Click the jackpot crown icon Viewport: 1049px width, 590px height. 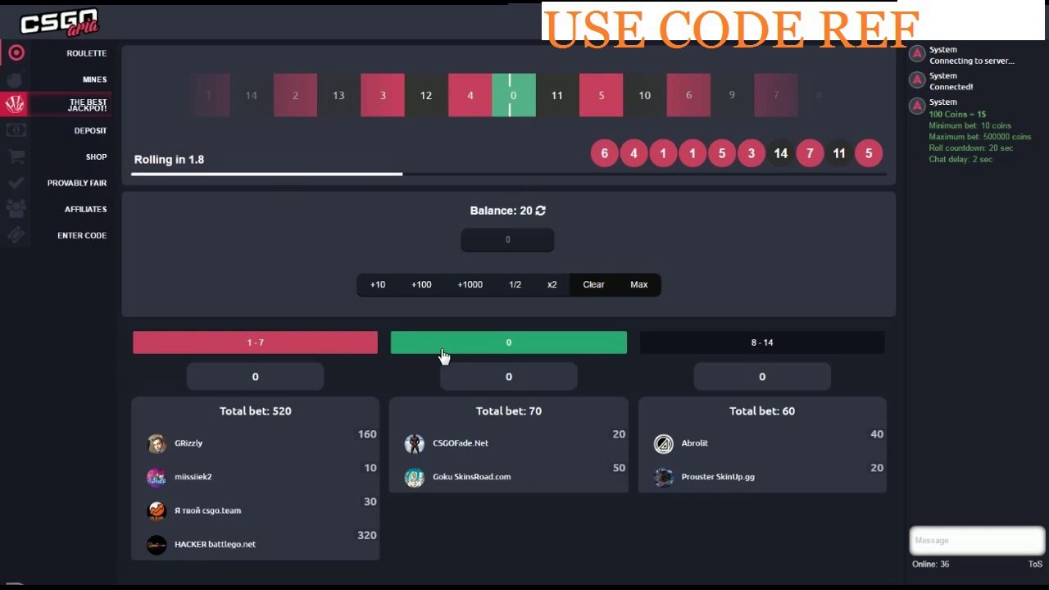pyautogui.click(x=16, y=104)
